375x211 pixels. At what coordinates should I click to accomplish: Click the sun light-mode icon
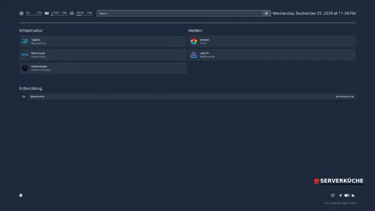click(340, 195)
